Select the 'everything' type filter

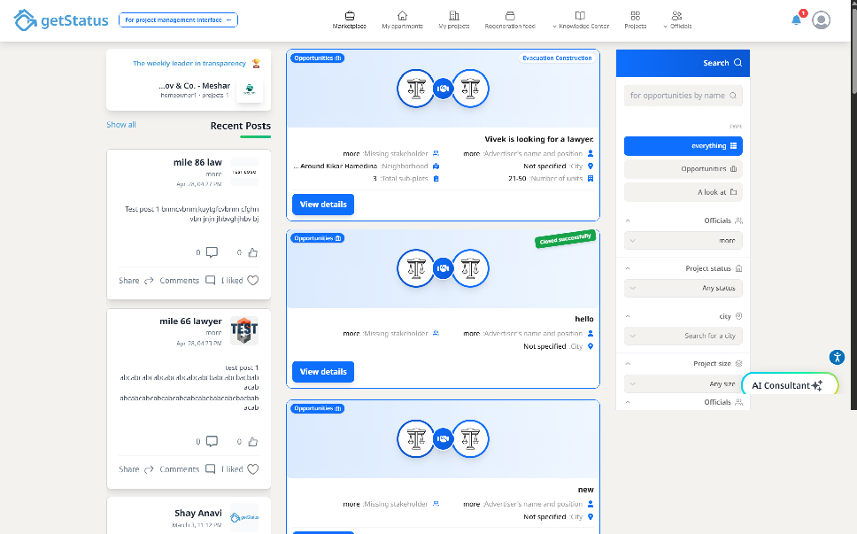point(683,146)
